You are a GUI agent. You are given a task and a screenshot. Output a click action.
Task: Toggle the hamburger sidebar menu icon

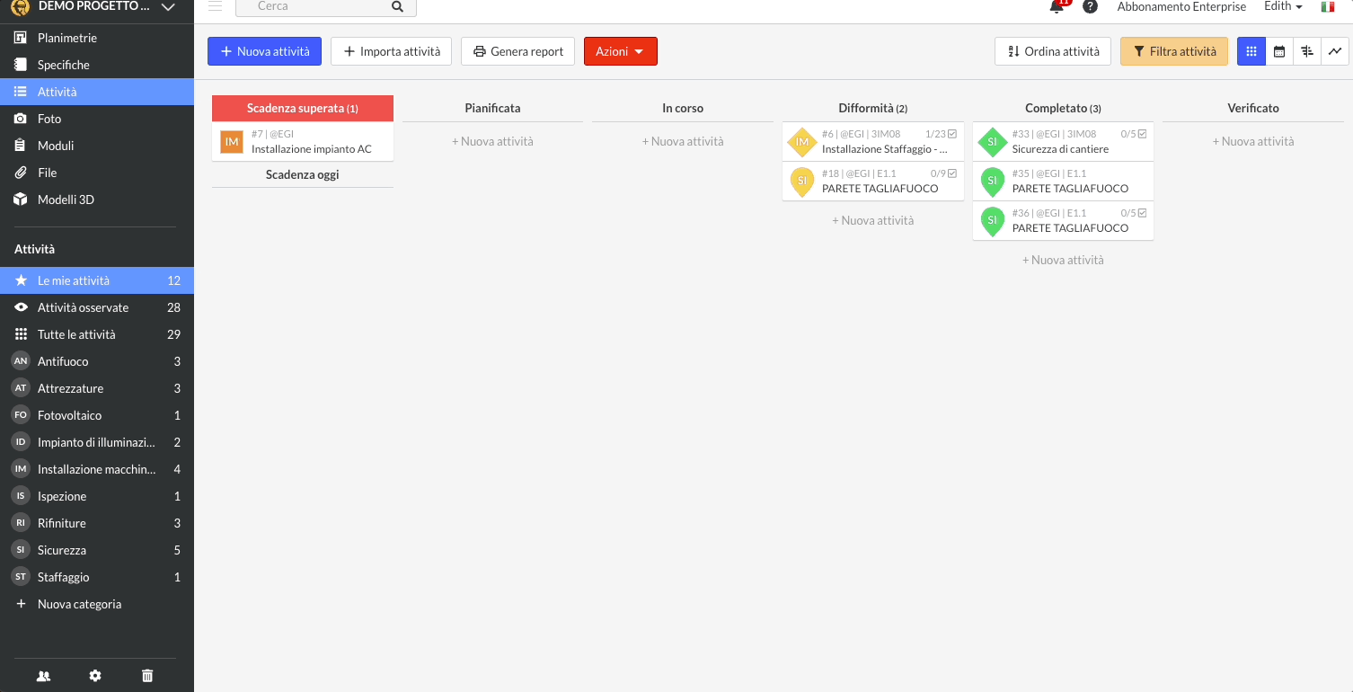pos(215,6)
